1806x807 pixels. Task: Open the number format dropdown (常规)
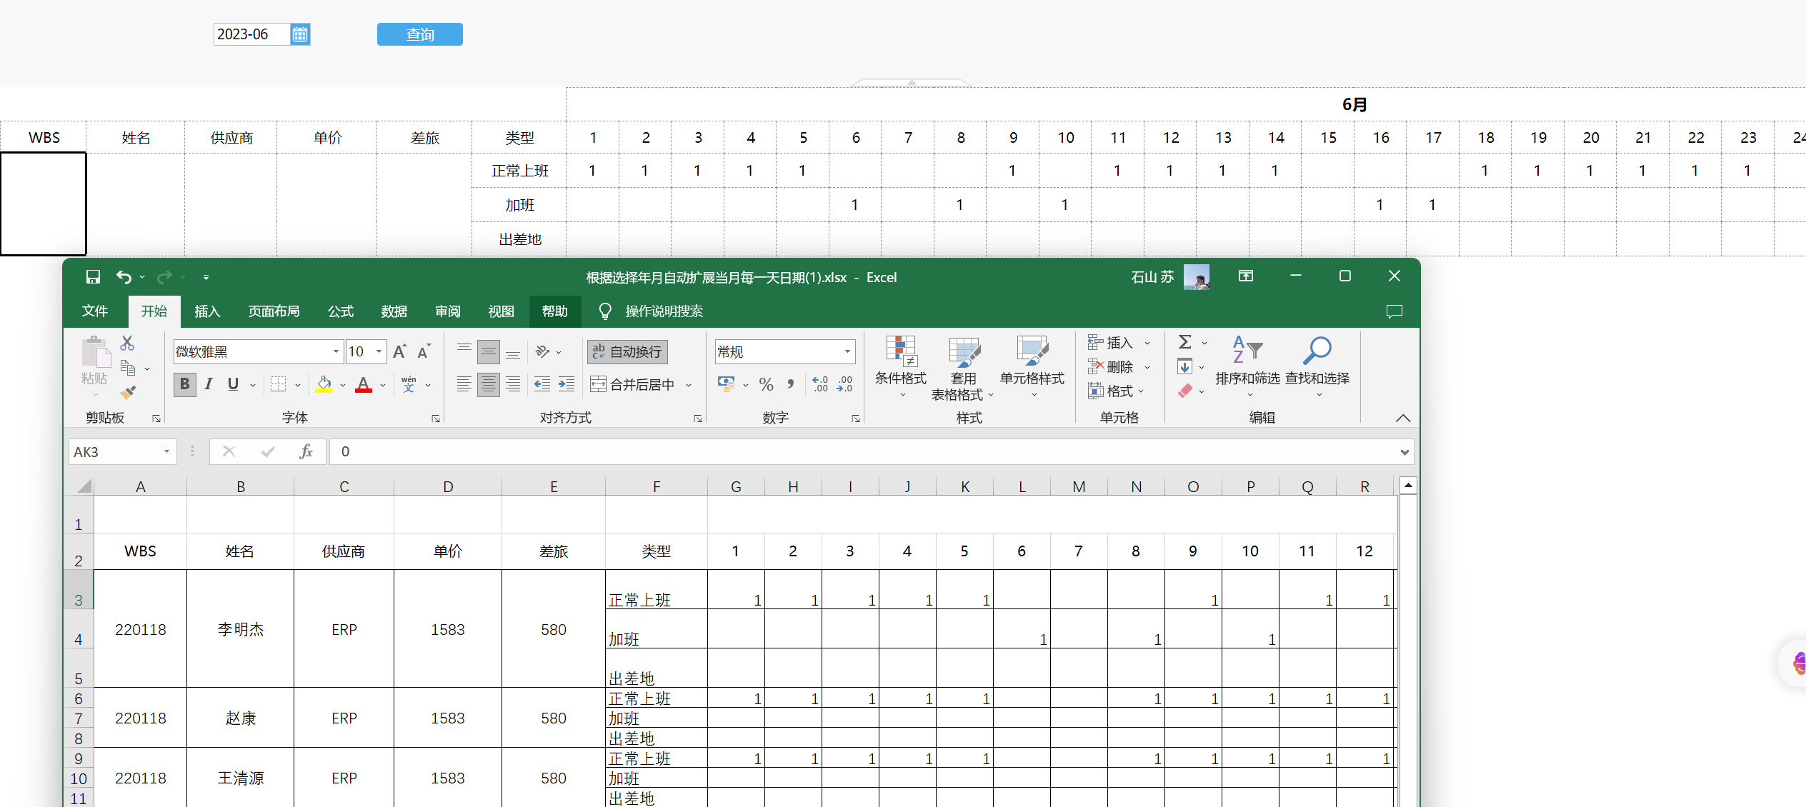(847, 351)
